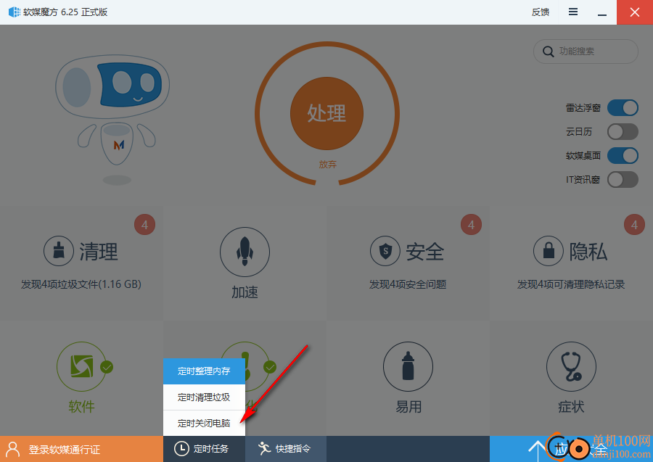Screen dimensions: 653x462
Task: Click the search magnifier icon
Action: pos(548,51)
